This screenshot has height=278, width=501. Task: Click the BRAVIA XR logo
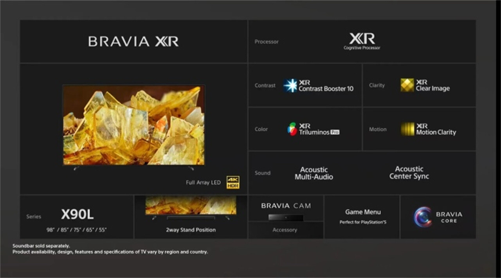[133, 41]
